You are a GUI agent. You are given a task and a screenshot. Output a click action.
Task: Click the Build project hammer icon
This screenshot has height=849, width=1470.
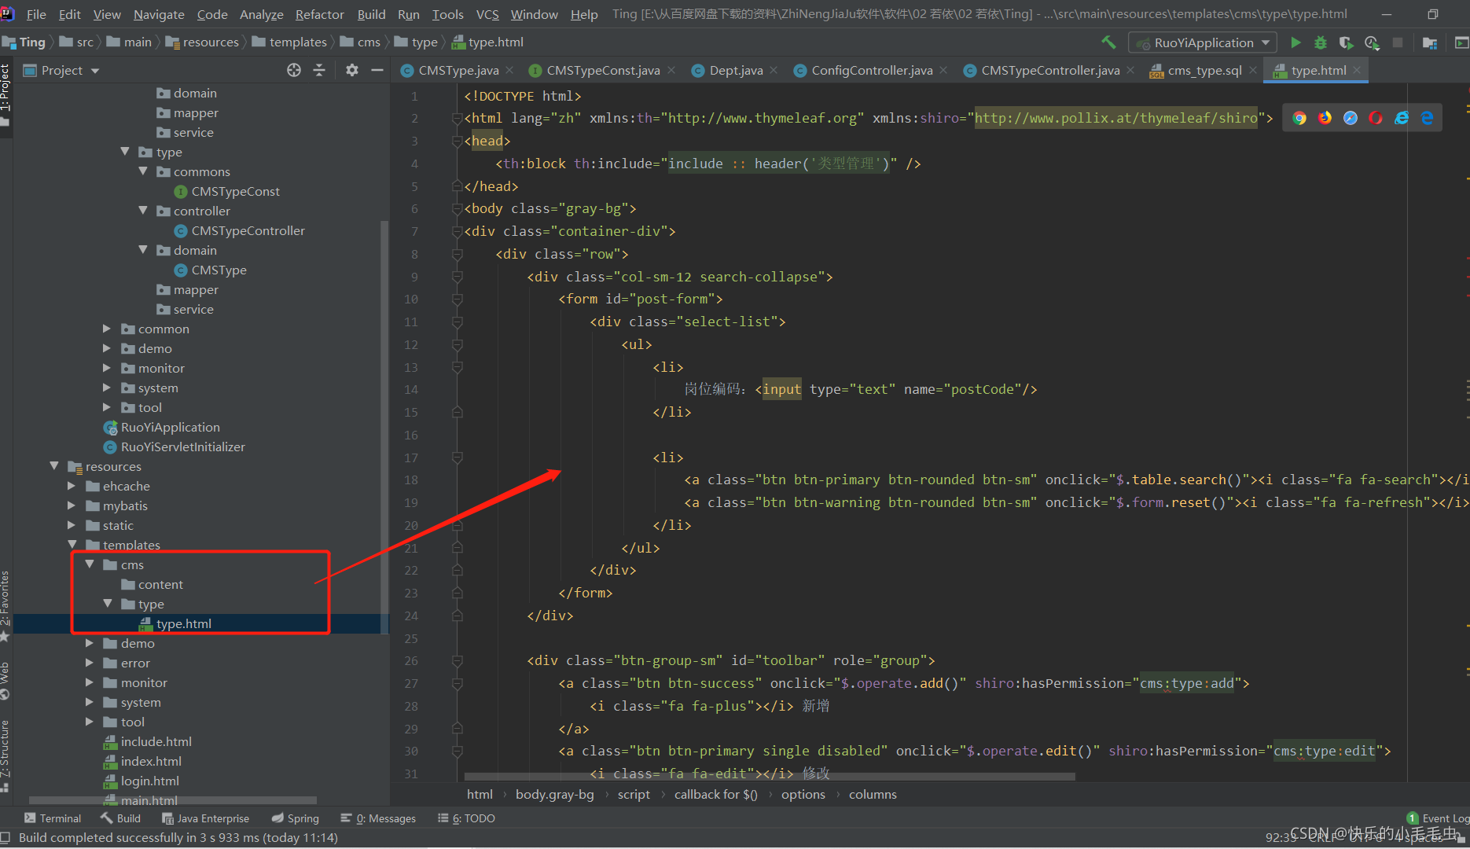coord(1108,42)
